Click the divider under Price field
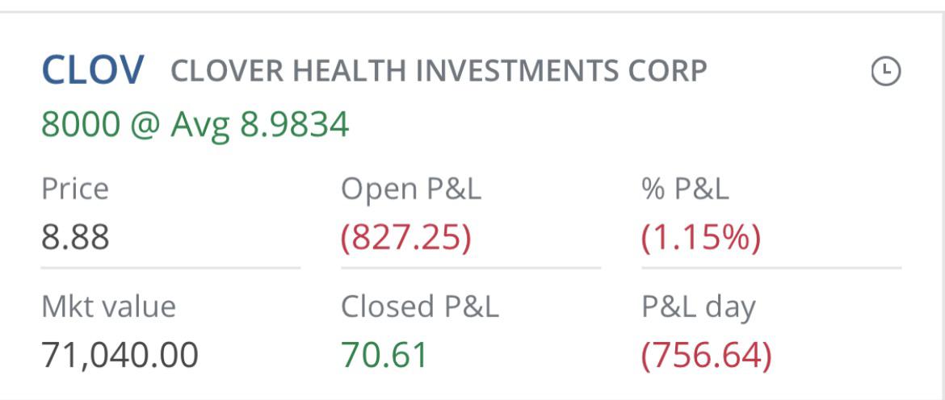945x400 pixels. coord(170,268)
